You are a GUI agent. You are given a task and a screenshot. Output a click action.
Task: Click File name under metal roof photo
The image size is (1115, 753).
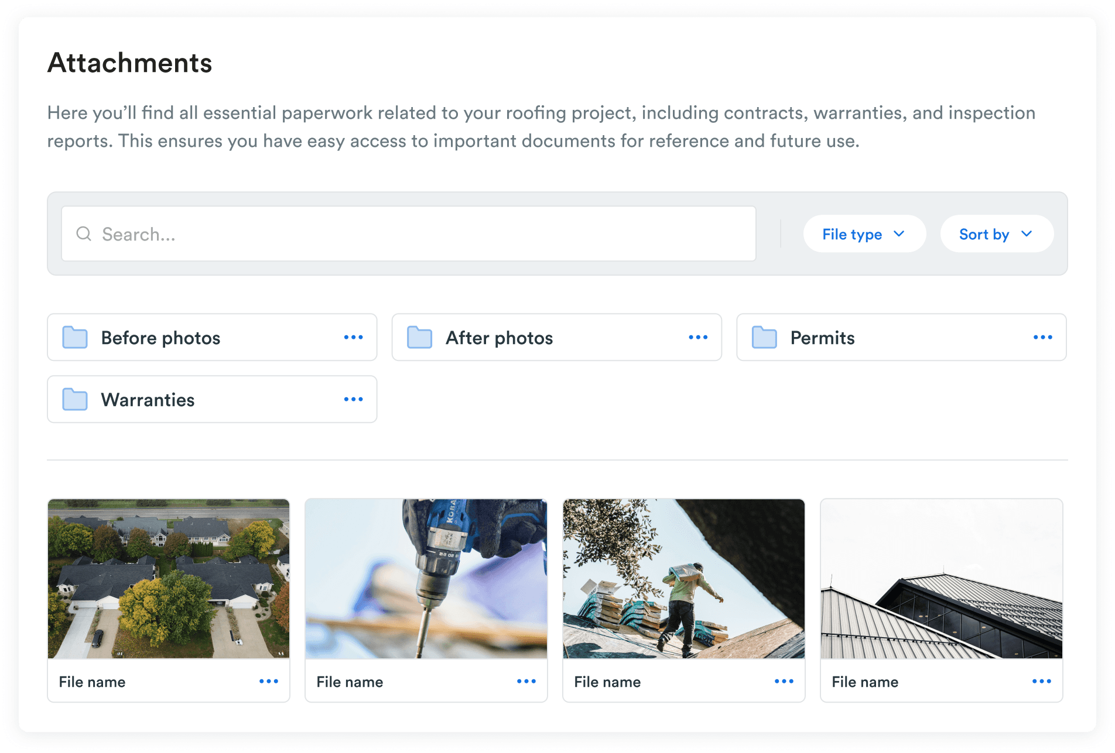(x=865, y=682)
